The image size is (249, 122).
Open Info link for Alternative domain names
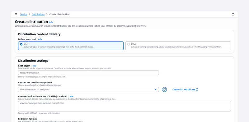[x=72, y=96]
